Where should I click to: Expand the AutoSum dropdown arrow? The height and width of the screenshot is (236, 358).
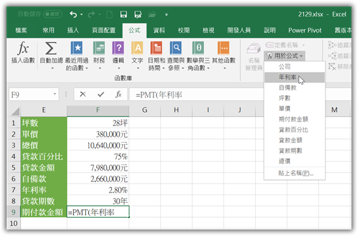tap(52, 68)
